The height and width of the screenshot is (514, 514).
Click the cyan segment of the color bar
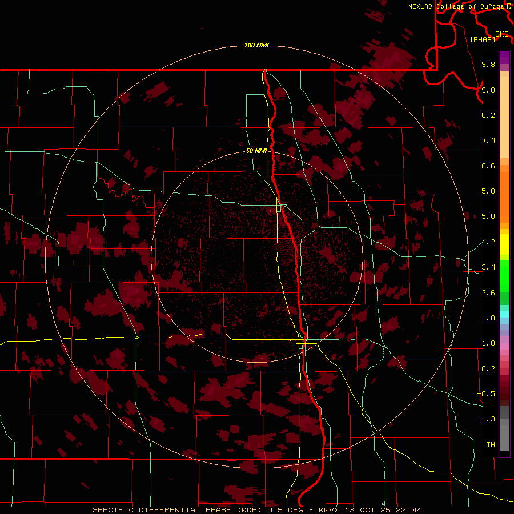click(504, 314)
